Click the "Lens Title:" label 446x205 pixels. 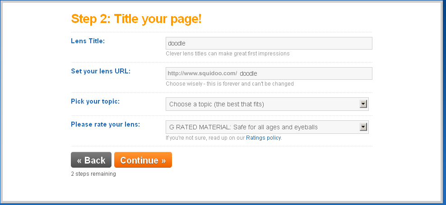pos(88,41)
